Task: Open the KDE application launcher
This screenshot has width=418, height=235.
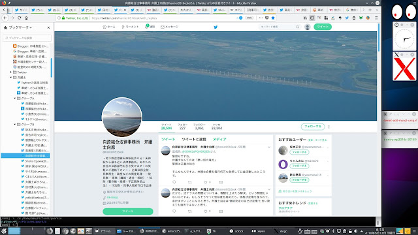Action: click(4, 231)
